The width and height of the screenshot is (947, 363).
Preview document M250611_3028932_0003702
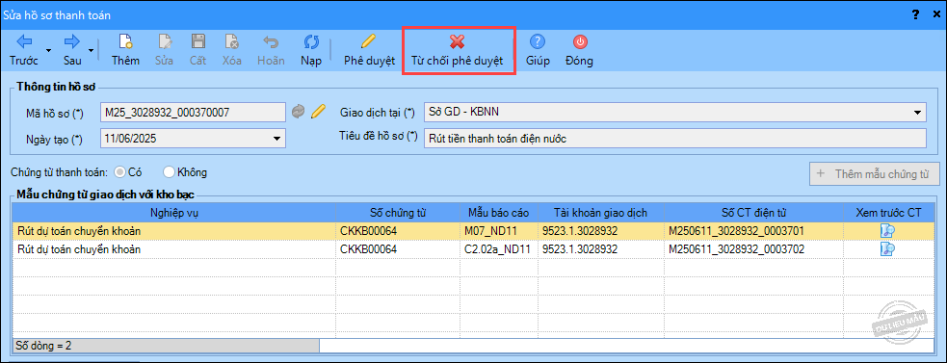tap(887, 248)
